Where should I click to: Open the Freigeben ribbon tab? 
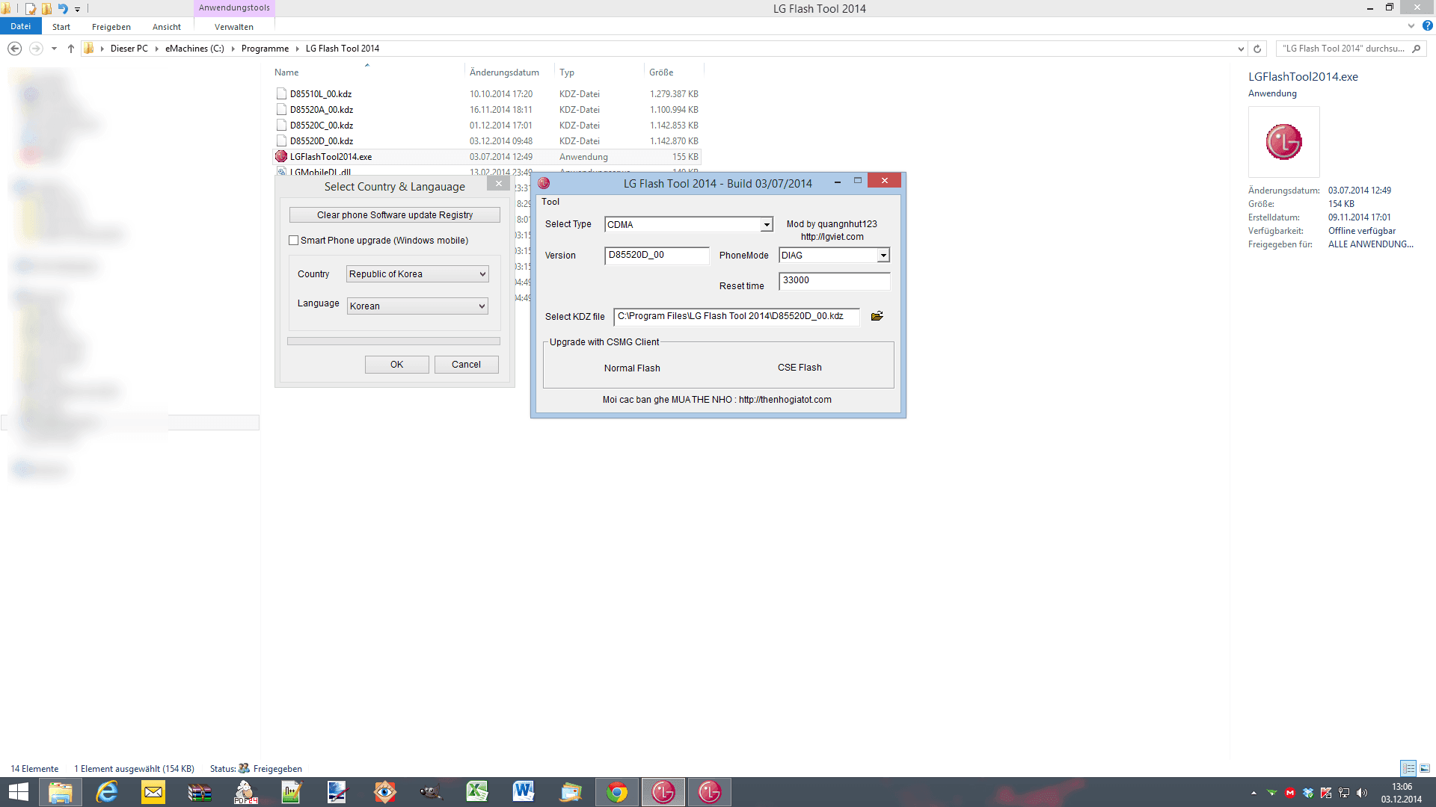(111, 26)
